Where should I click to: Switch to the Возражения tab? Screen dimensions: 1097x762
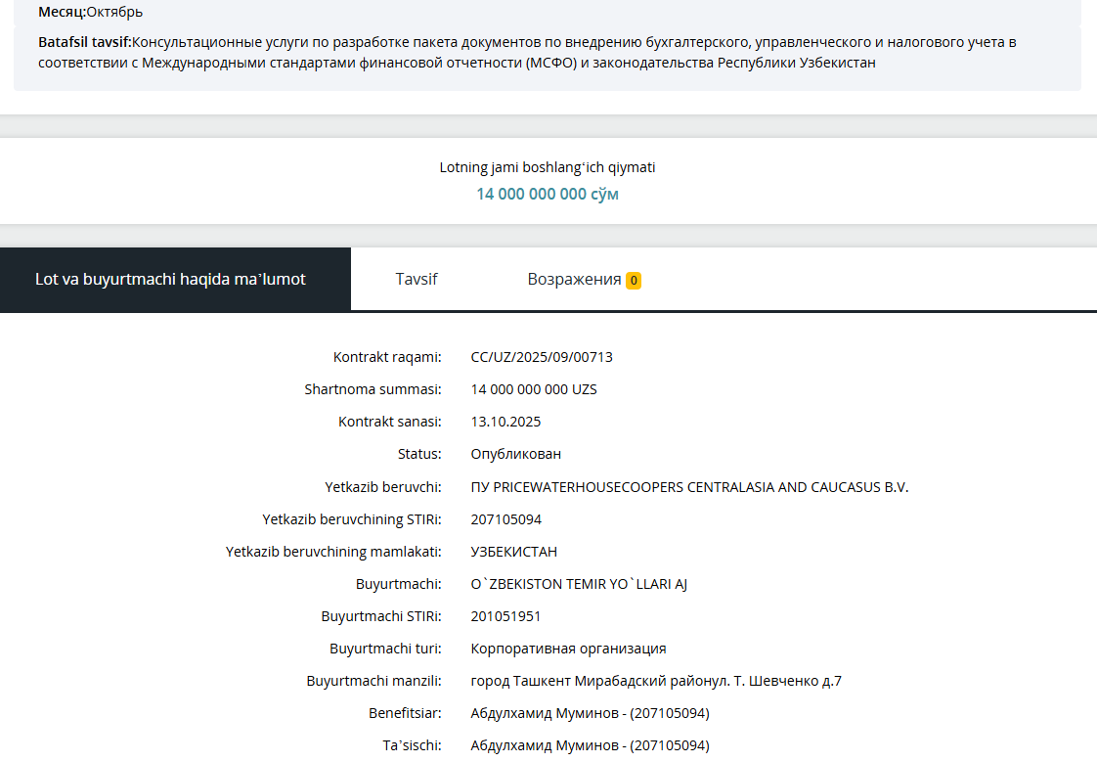[574, 280]
